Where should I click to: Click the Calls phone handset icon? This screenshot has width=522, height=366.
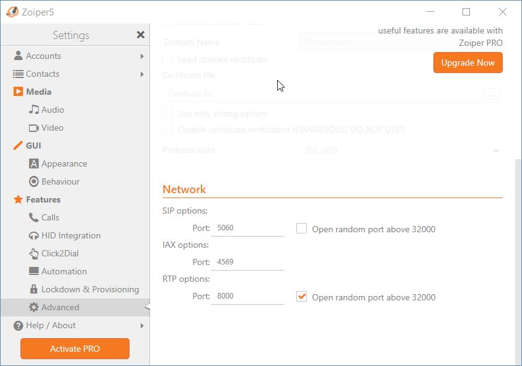(33, 217)
